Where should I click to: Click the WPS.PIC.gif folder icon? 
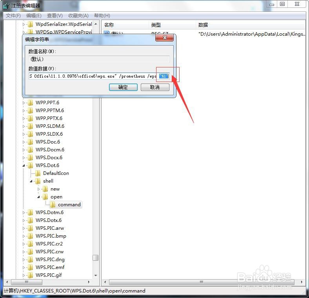[30, 275]
